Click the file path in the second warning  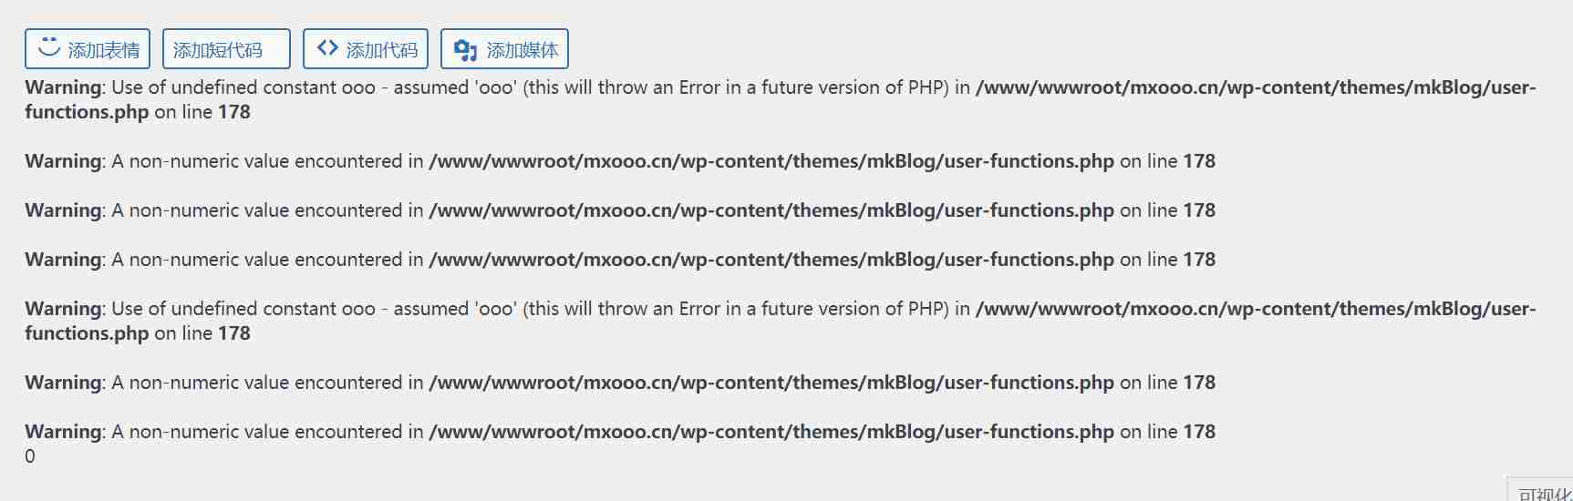coord(771,161)
